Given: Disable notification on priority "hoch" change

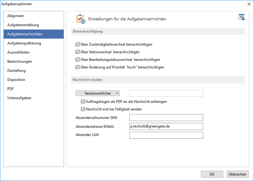Looking at the screenshot, I should coord(77,67).
